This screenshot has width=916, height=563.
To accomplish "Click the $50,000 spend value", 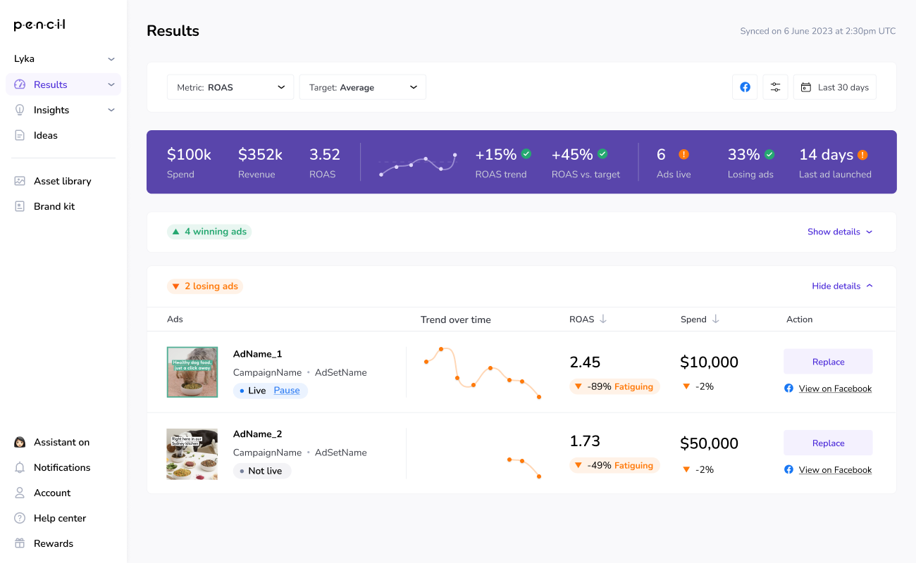I will click(x=709, y=443).
